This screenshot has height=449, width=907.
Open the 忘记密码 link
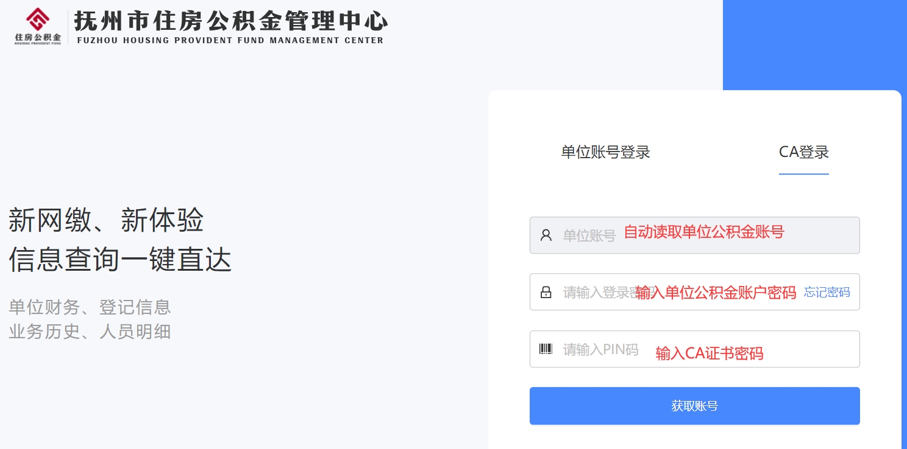point(827,293)
